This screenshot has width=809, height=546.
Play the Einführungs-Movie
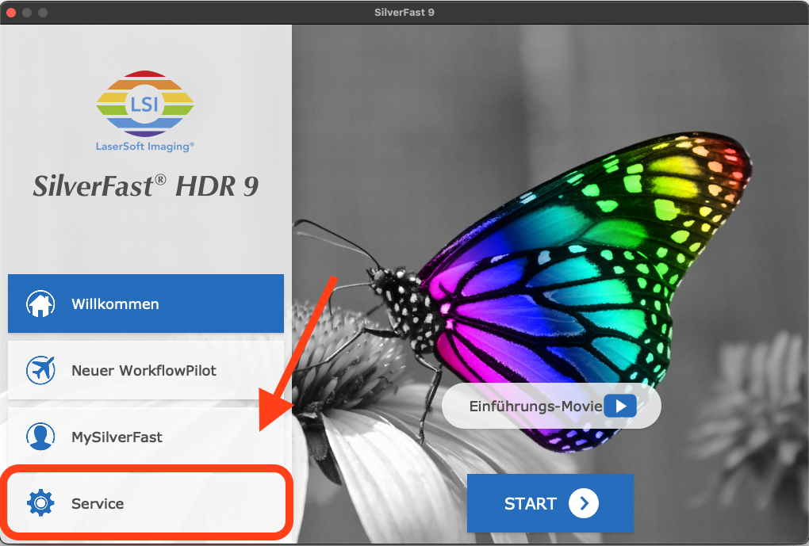[620, 407]
